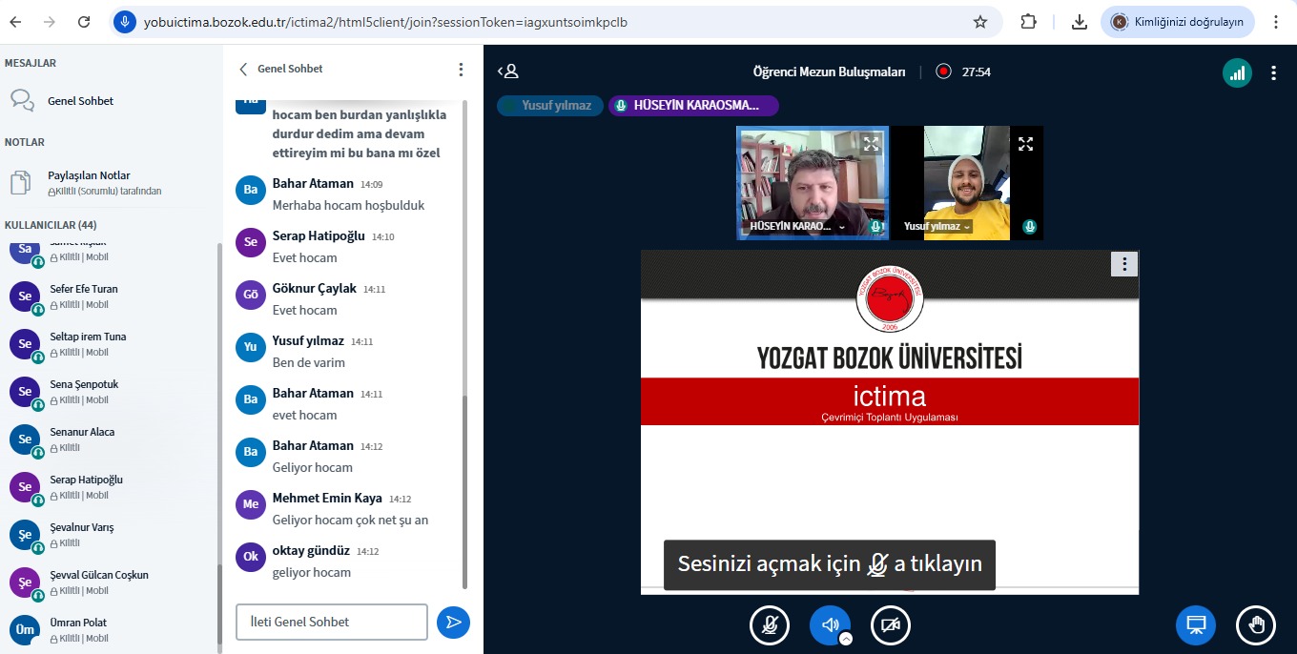Raise your hand with the hand icon

[x=1256, y=625]
